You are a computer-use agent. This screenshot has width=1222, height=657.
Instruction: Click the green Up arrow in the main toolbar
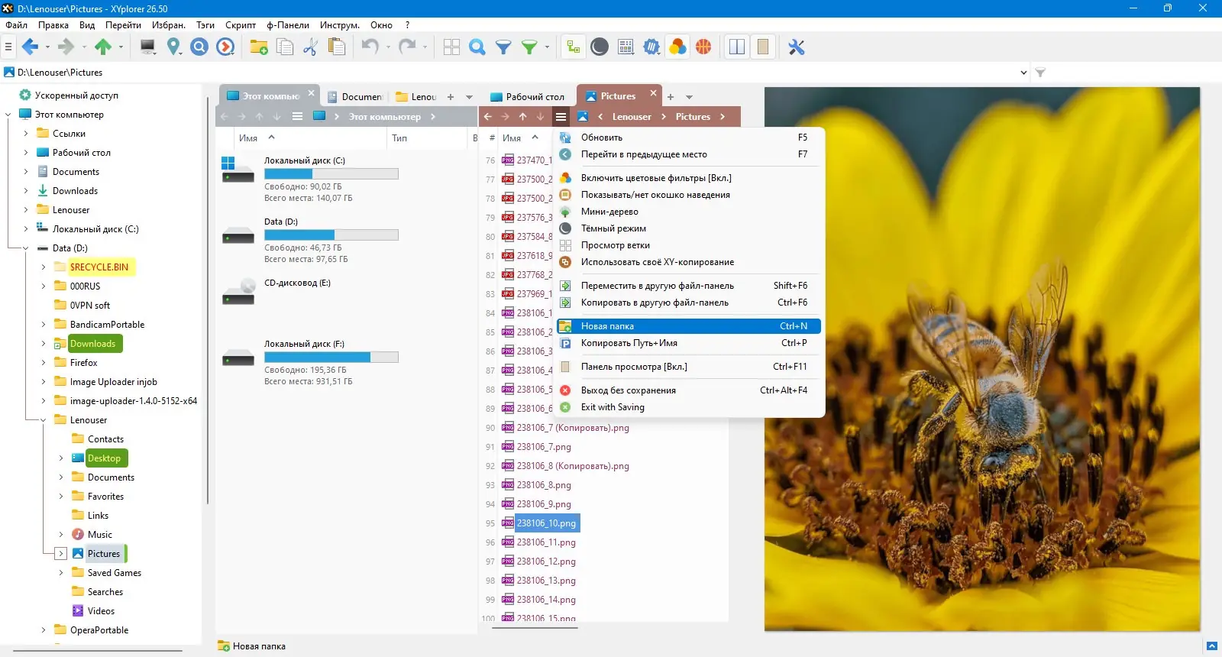pyautogui.click(x=103, y=47)
